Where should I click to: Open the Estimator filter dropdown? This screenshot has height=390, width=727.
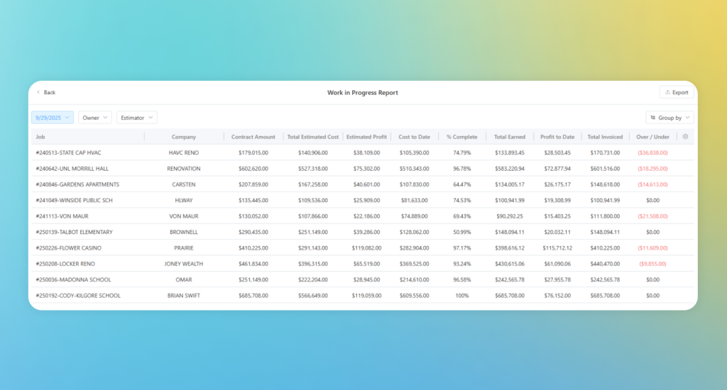coord(137,118)
